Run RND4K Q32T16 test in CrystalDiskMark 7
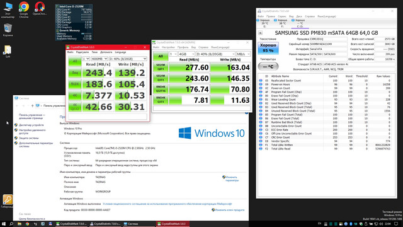This screenshot has width=403, height=227. pyautogui.click(x=161, y=89)
